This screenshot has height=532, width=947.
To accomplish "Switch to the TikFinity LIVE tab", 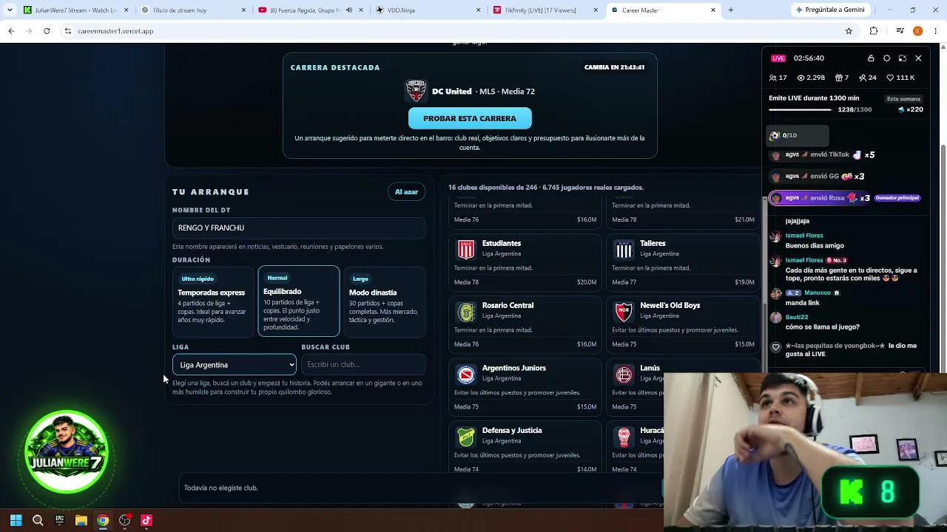I will pyautogui.click(x=546, y=10).
